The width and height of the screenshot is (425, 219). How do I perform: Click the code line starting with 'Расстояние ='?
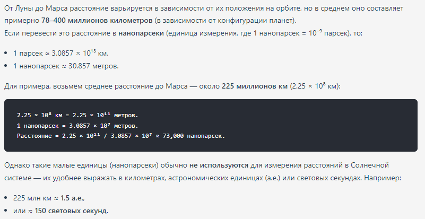coord(121,136)
